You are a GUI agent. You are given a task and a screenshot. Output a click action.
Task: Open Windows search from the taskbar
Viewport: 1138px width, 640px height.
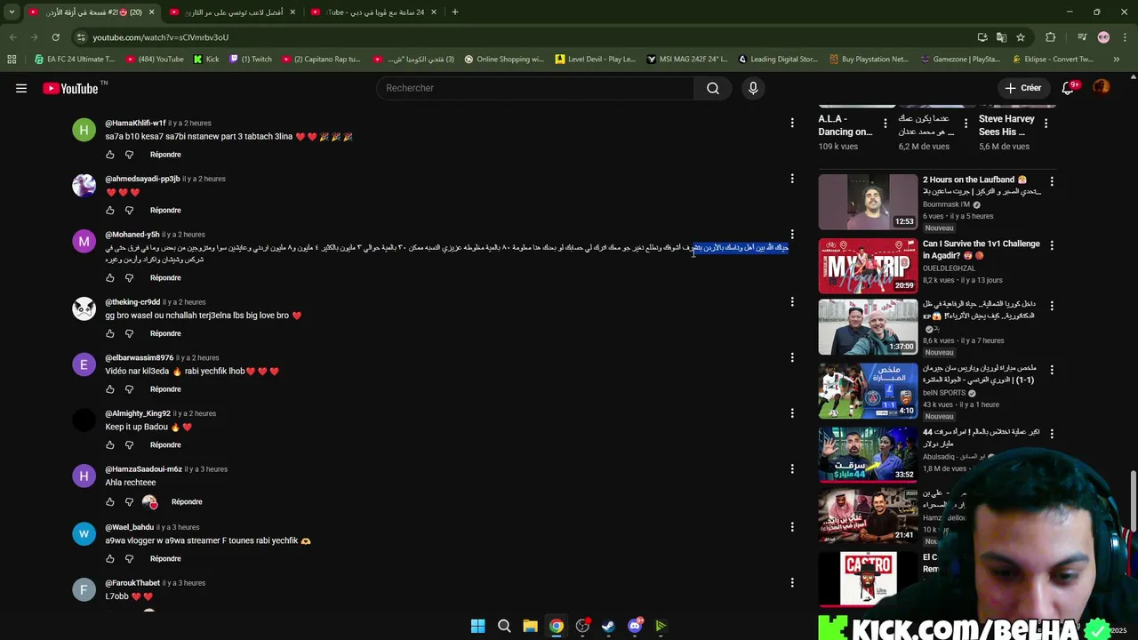click(504, 626)
